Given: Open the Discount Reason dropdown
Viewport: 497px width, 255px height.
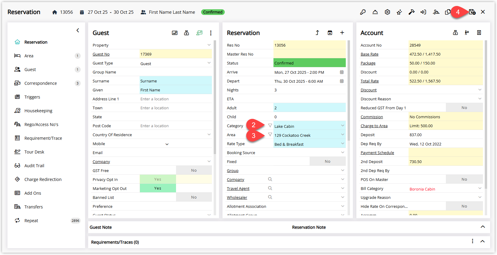Looking at the screenshot, I should click(480, 99).
